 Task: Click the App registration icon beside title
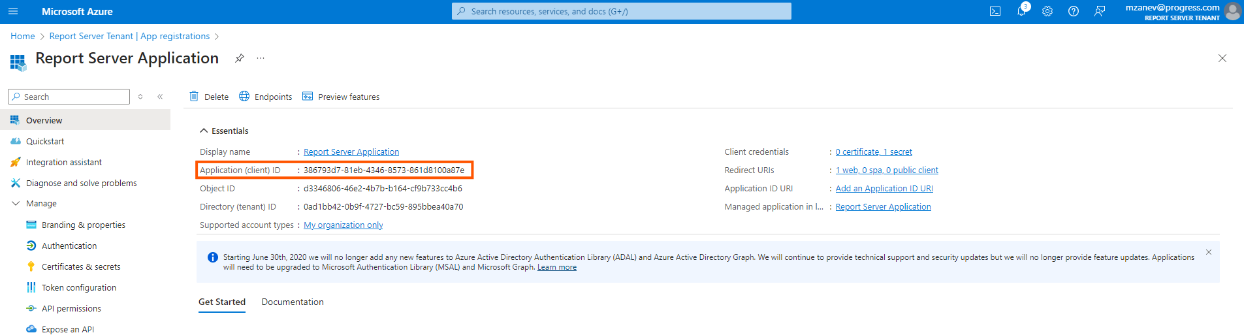[x=18, y=63]
